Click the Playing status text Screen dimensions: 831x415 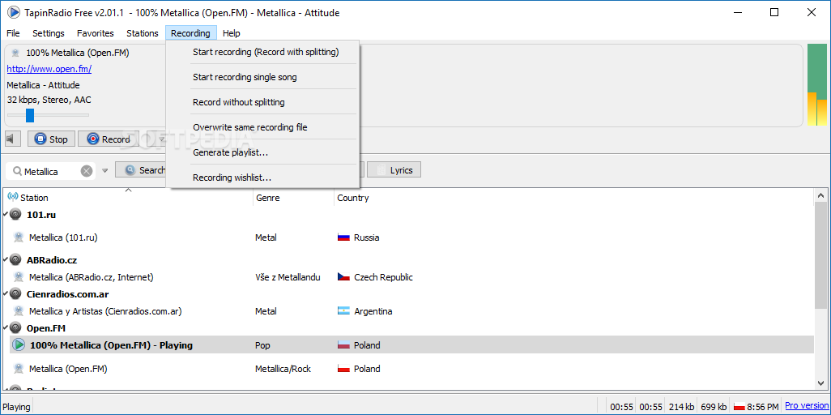pyautogui.click(x=16, y=407)
